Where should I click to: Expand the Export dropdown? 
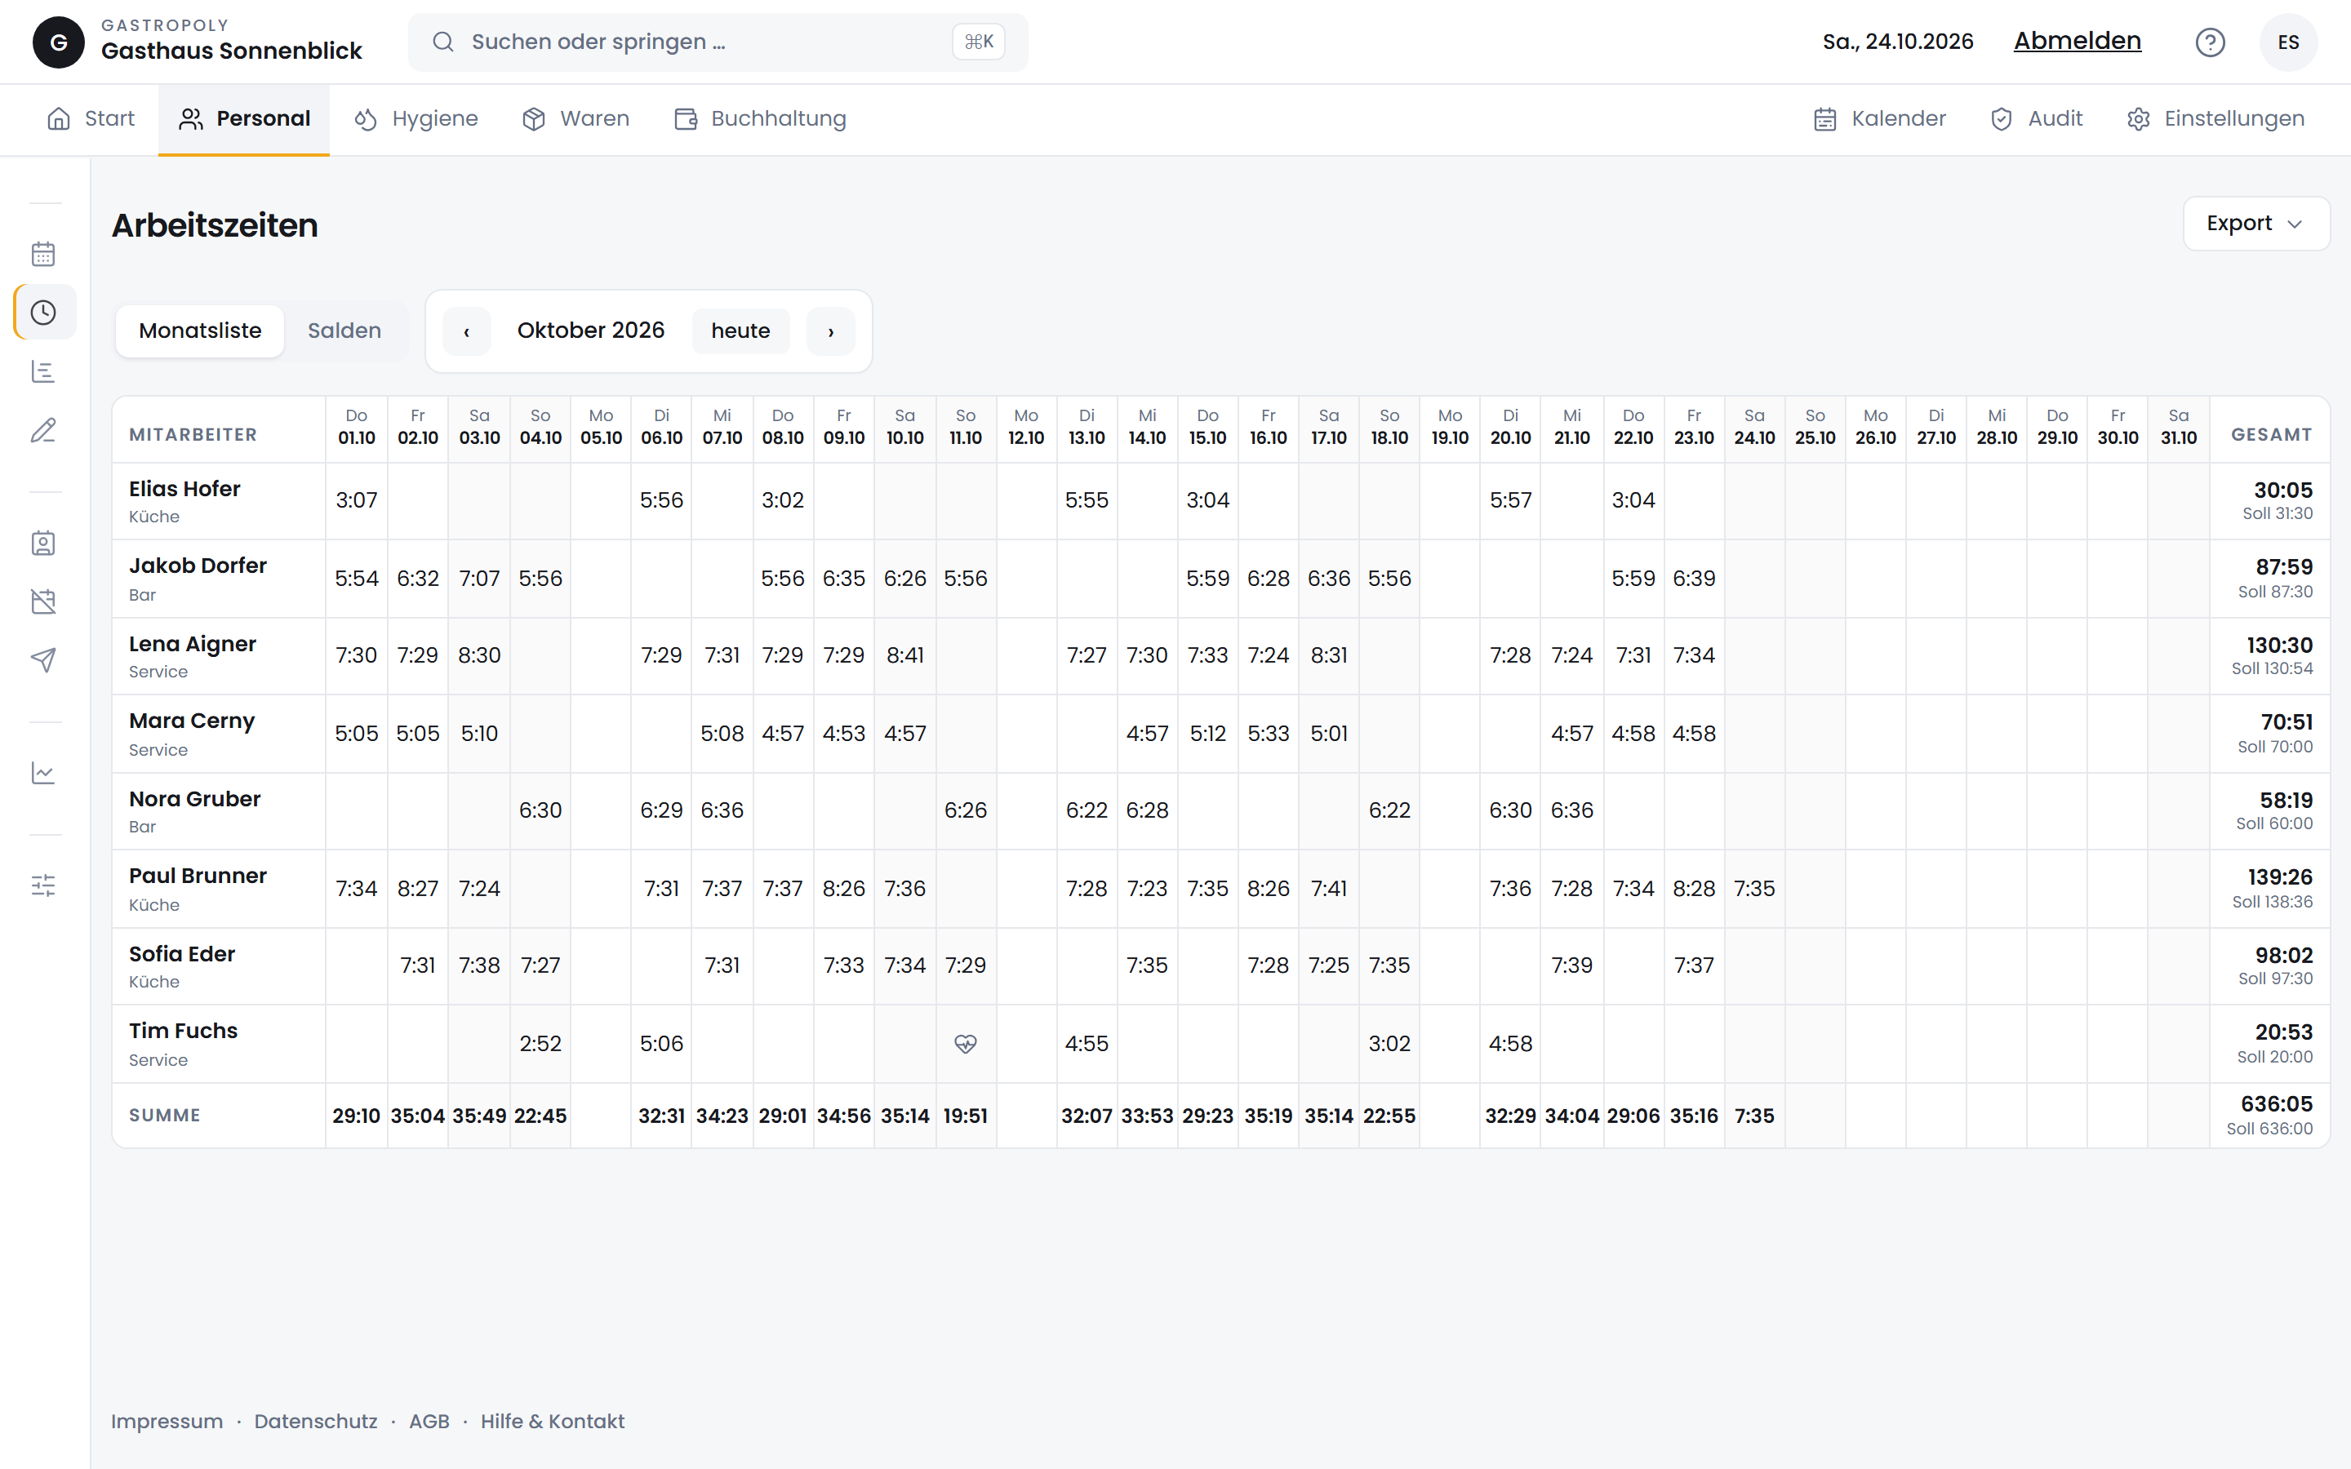2255,224
